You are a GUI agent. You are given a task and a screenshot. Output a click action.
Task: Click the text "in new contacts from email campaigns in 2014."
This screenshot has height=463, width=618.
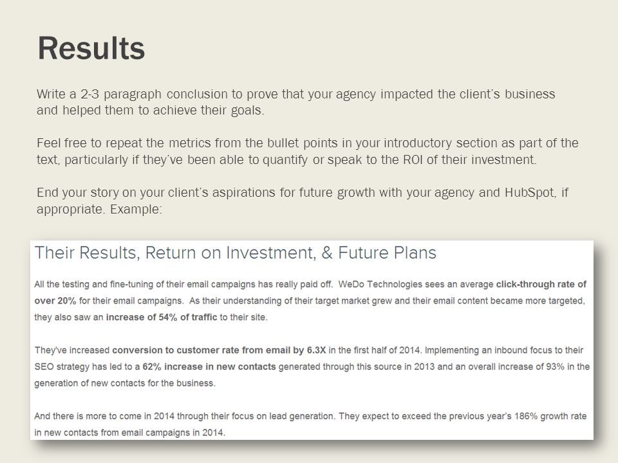(129, 433)
